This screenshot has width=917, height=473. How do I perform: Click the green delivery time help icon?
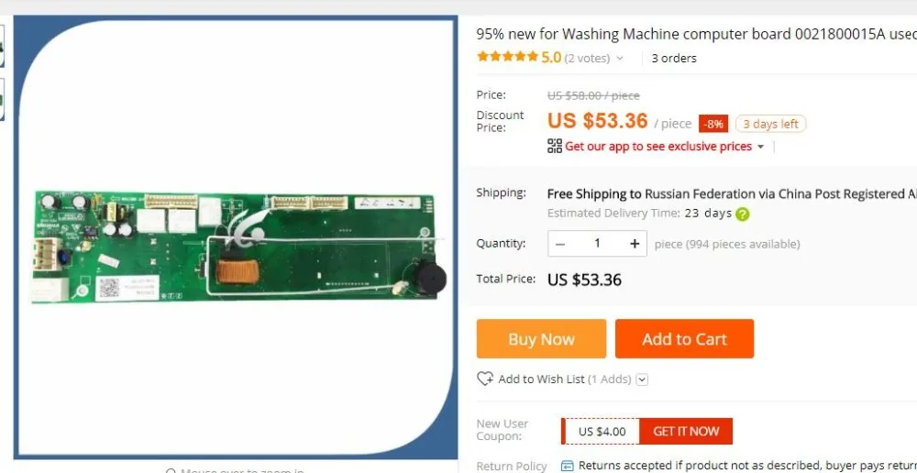click(743, 214)
